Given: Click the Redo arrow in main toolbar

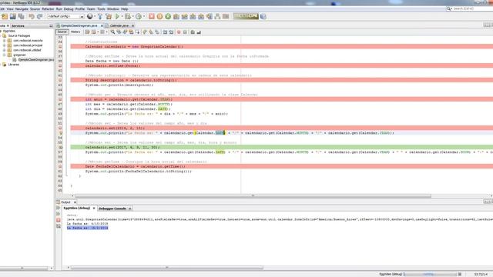Looking at the screenshot, I should tap(39, 16).
